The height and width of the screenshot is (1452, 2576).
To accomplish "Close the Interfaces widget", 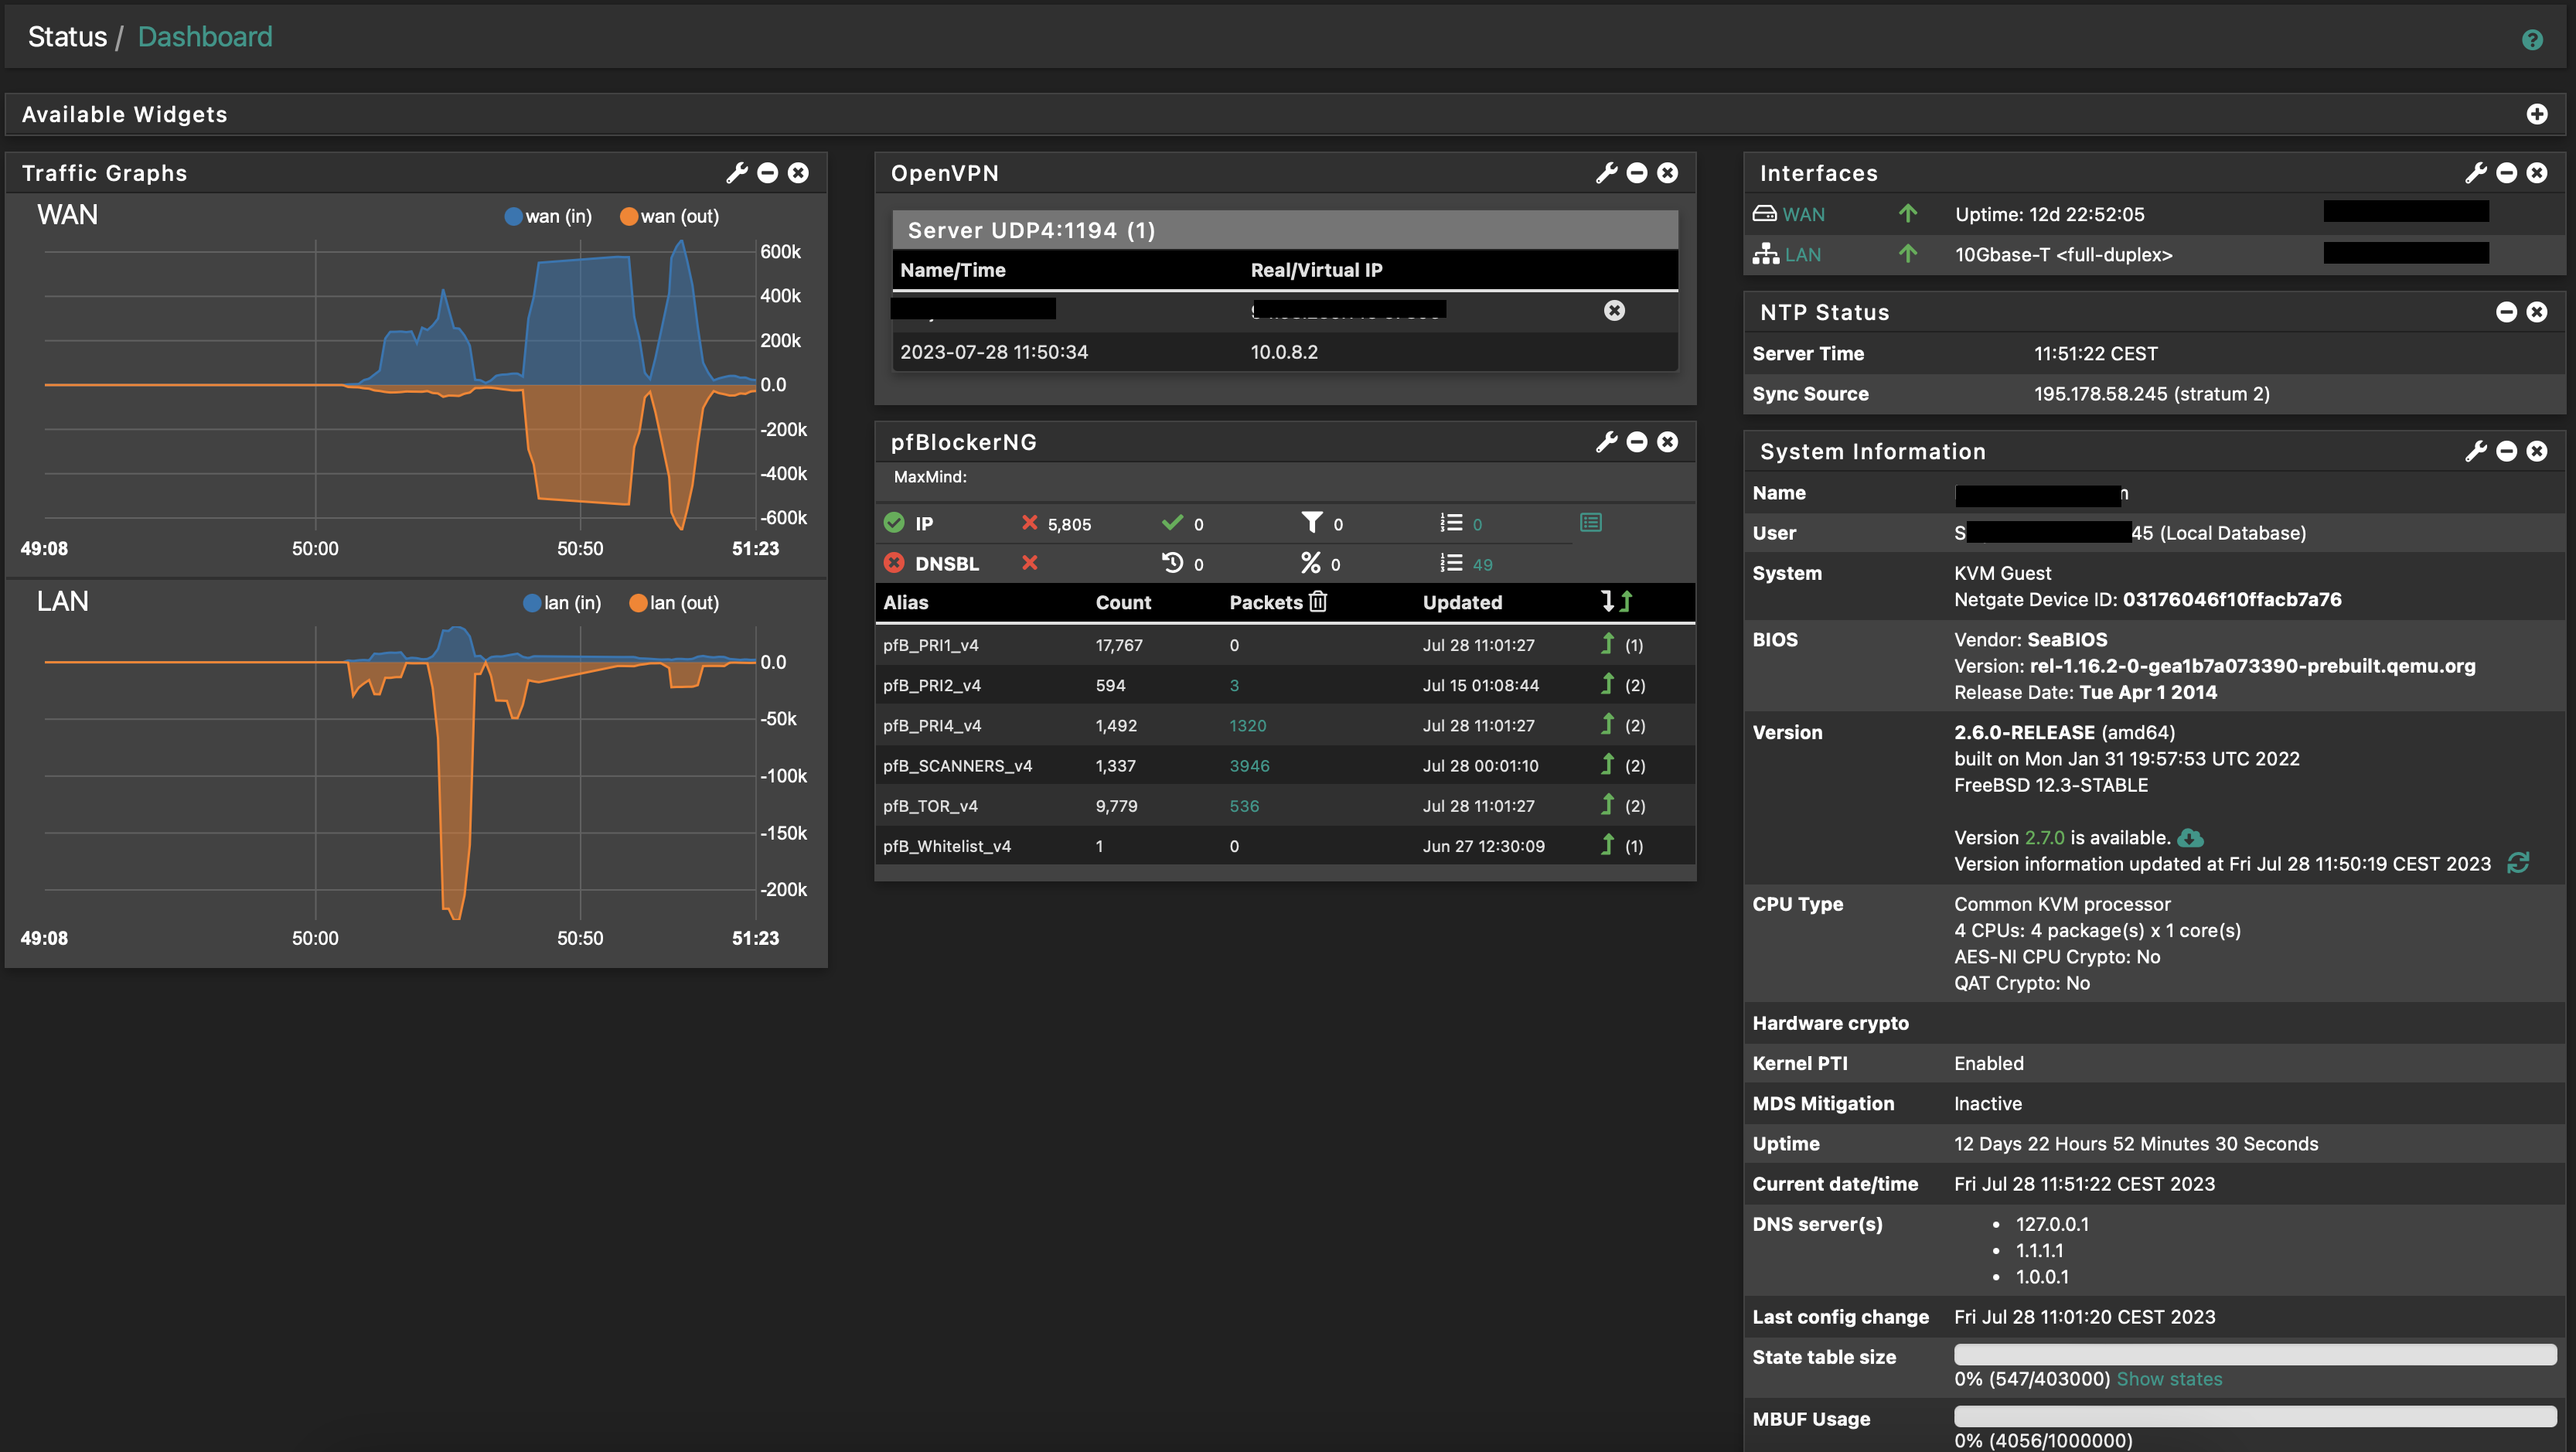I will click(x=2537, y=173).
